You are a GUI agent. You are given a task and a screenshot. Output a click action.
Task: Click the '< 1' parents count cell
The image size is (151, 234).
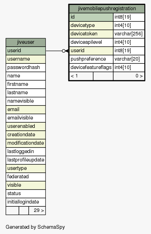coord(81,76)
